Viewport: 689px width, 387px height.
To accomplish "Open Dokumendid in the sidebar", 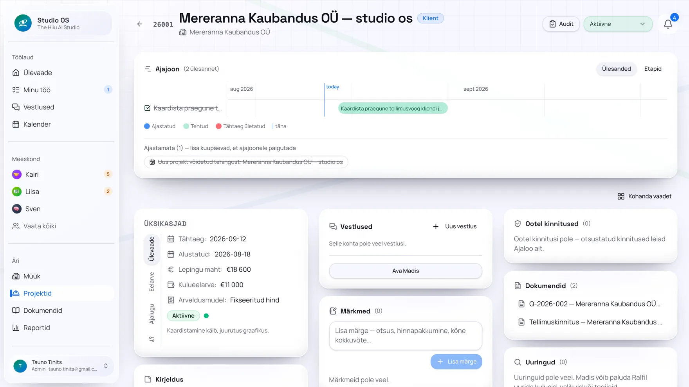I will [x=61, y=310].
